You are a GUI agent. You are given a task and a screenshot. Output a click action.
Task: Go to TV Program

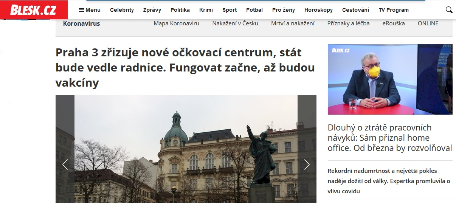(394, 10)
